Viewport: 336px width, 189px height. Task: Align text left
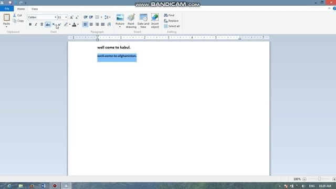click(85, 25)
